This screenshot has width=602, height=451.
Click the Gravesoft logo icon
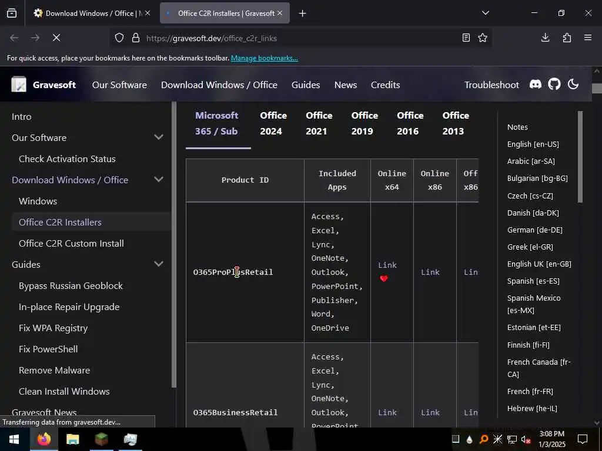(19, 85)
